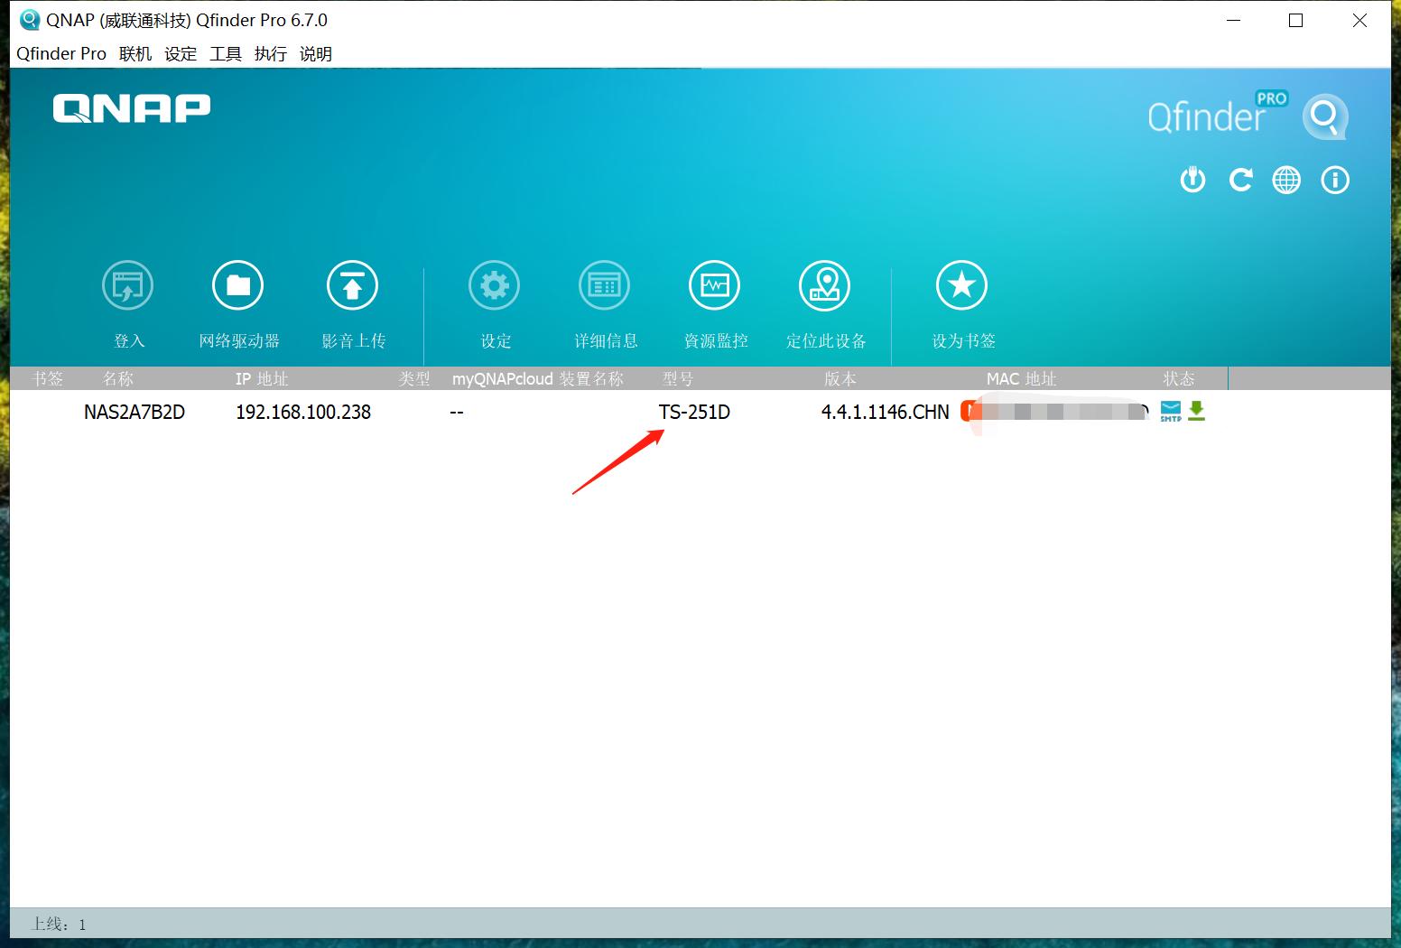1401x948 pixels.
Task: Open the Qfinder Pro menu
Action: (x=61, y=54)
